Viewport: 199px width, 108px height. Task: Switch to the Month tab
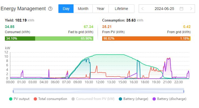pyautogui.click(x=83, y=9)
